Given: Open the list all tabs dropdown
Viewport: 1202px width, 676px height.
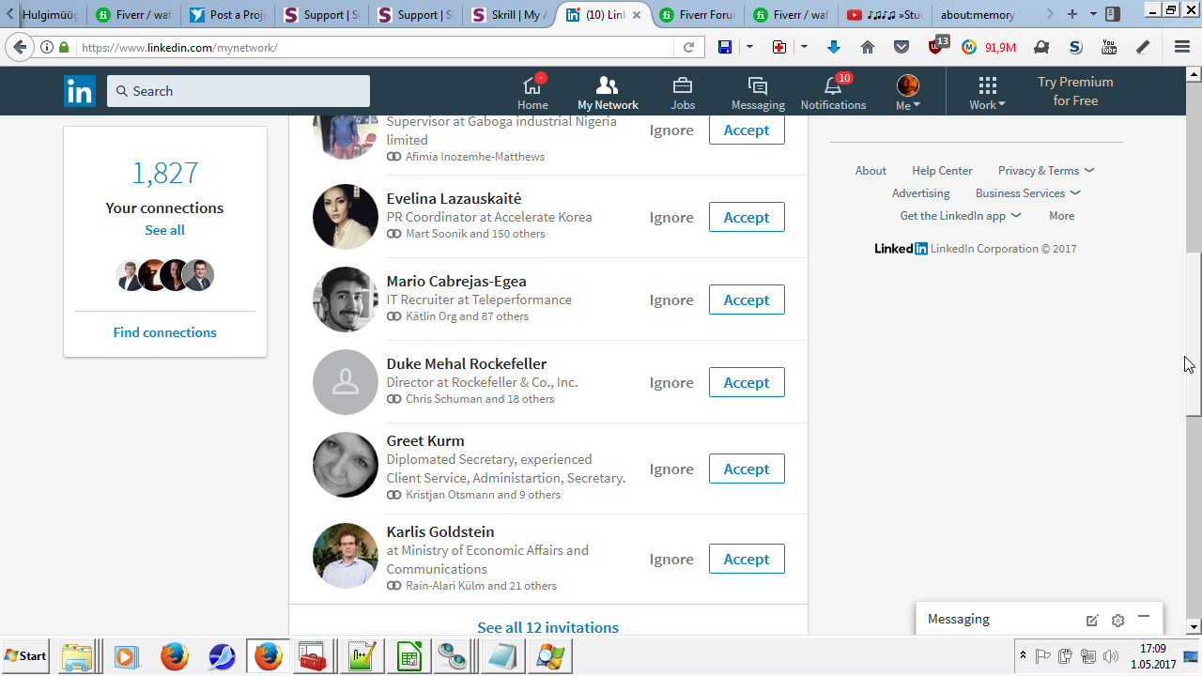Looking at the screenshot, I should tap(1094, 14).
